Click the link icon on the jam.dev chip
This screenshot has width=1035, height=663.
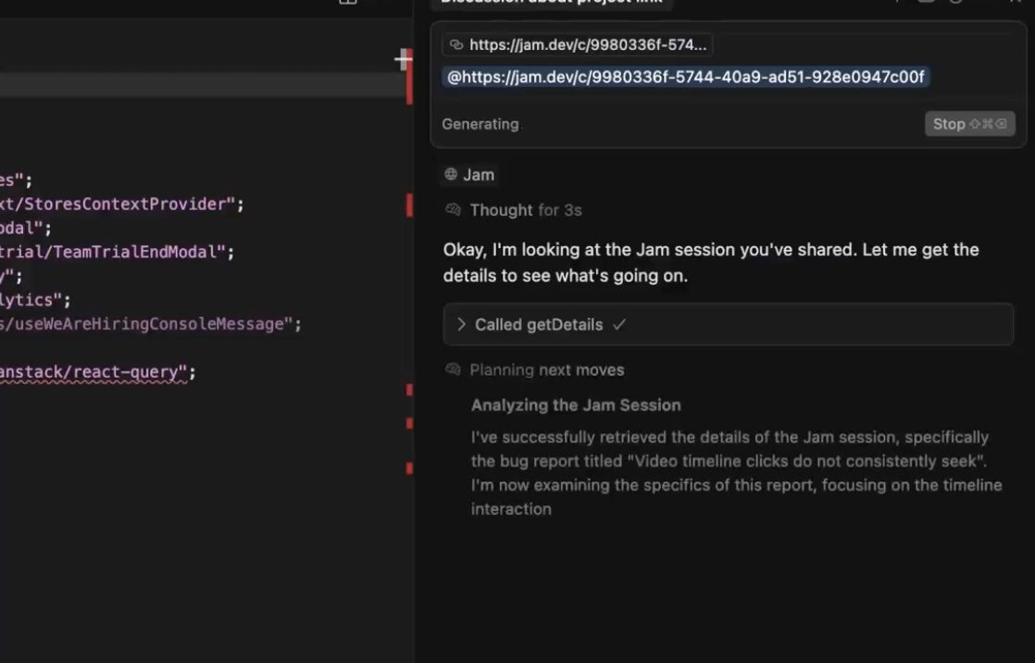click(456, 44)
